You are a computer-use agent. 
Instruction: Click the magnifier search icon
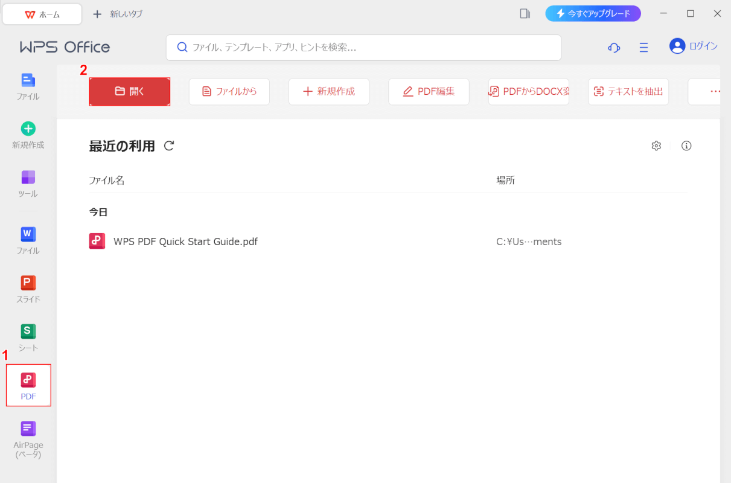[182, 47]
